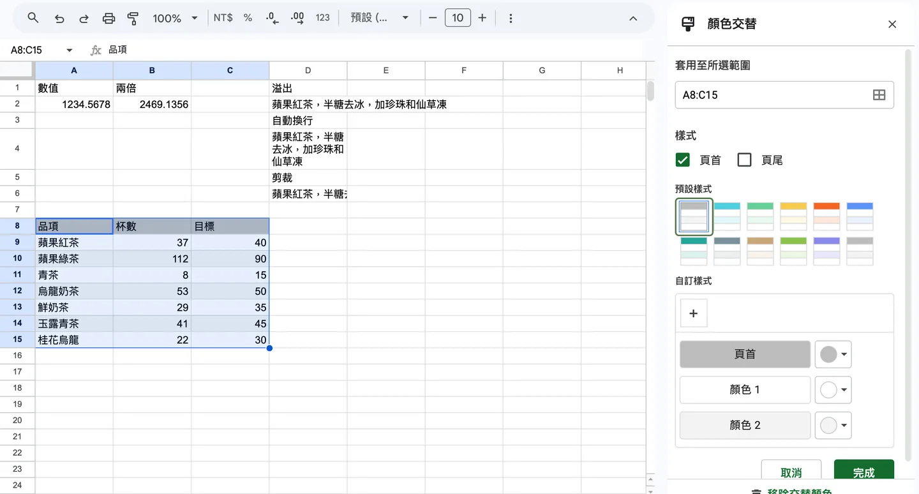Pick the cyan preset style

pos(727,216)
